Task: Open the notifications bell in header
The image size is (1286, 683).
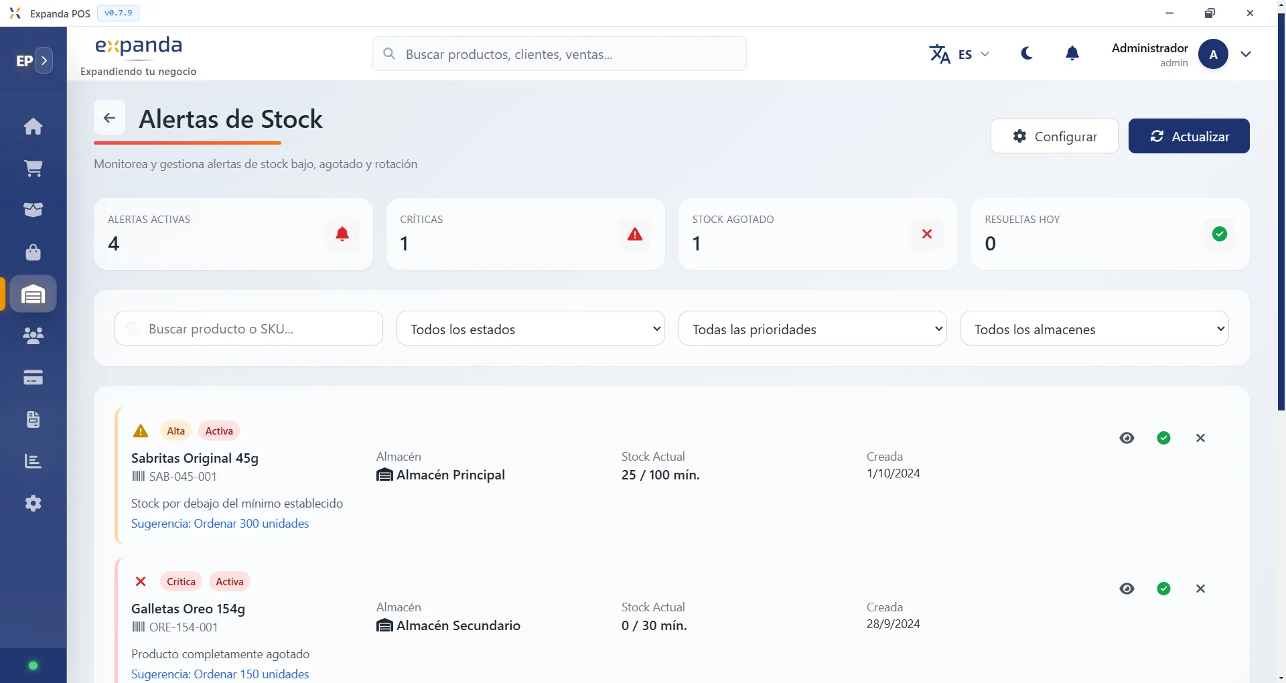Action: [1072, 54]
